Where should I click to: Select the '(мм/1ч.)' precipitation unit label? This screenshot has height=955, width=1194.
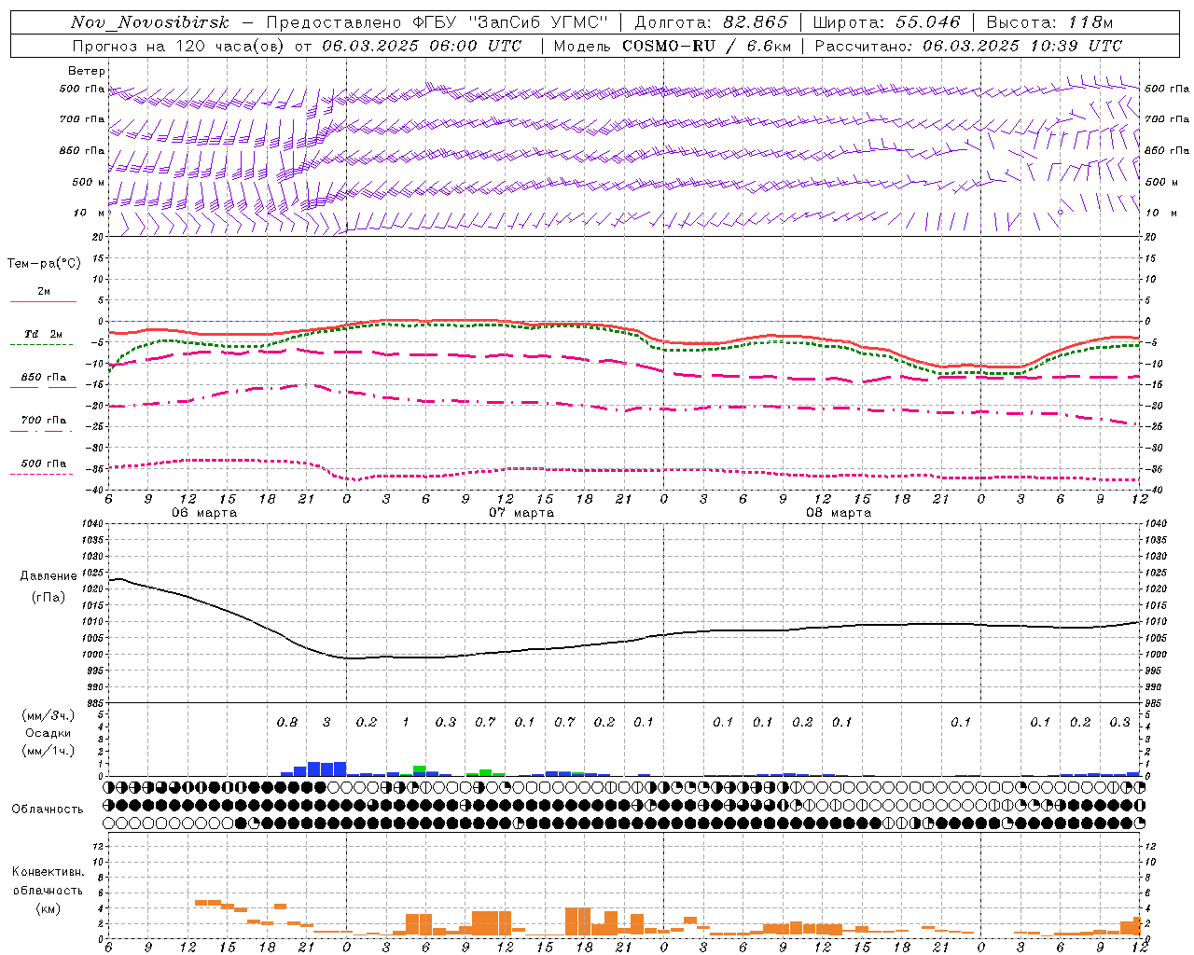[x=48, y=751]
